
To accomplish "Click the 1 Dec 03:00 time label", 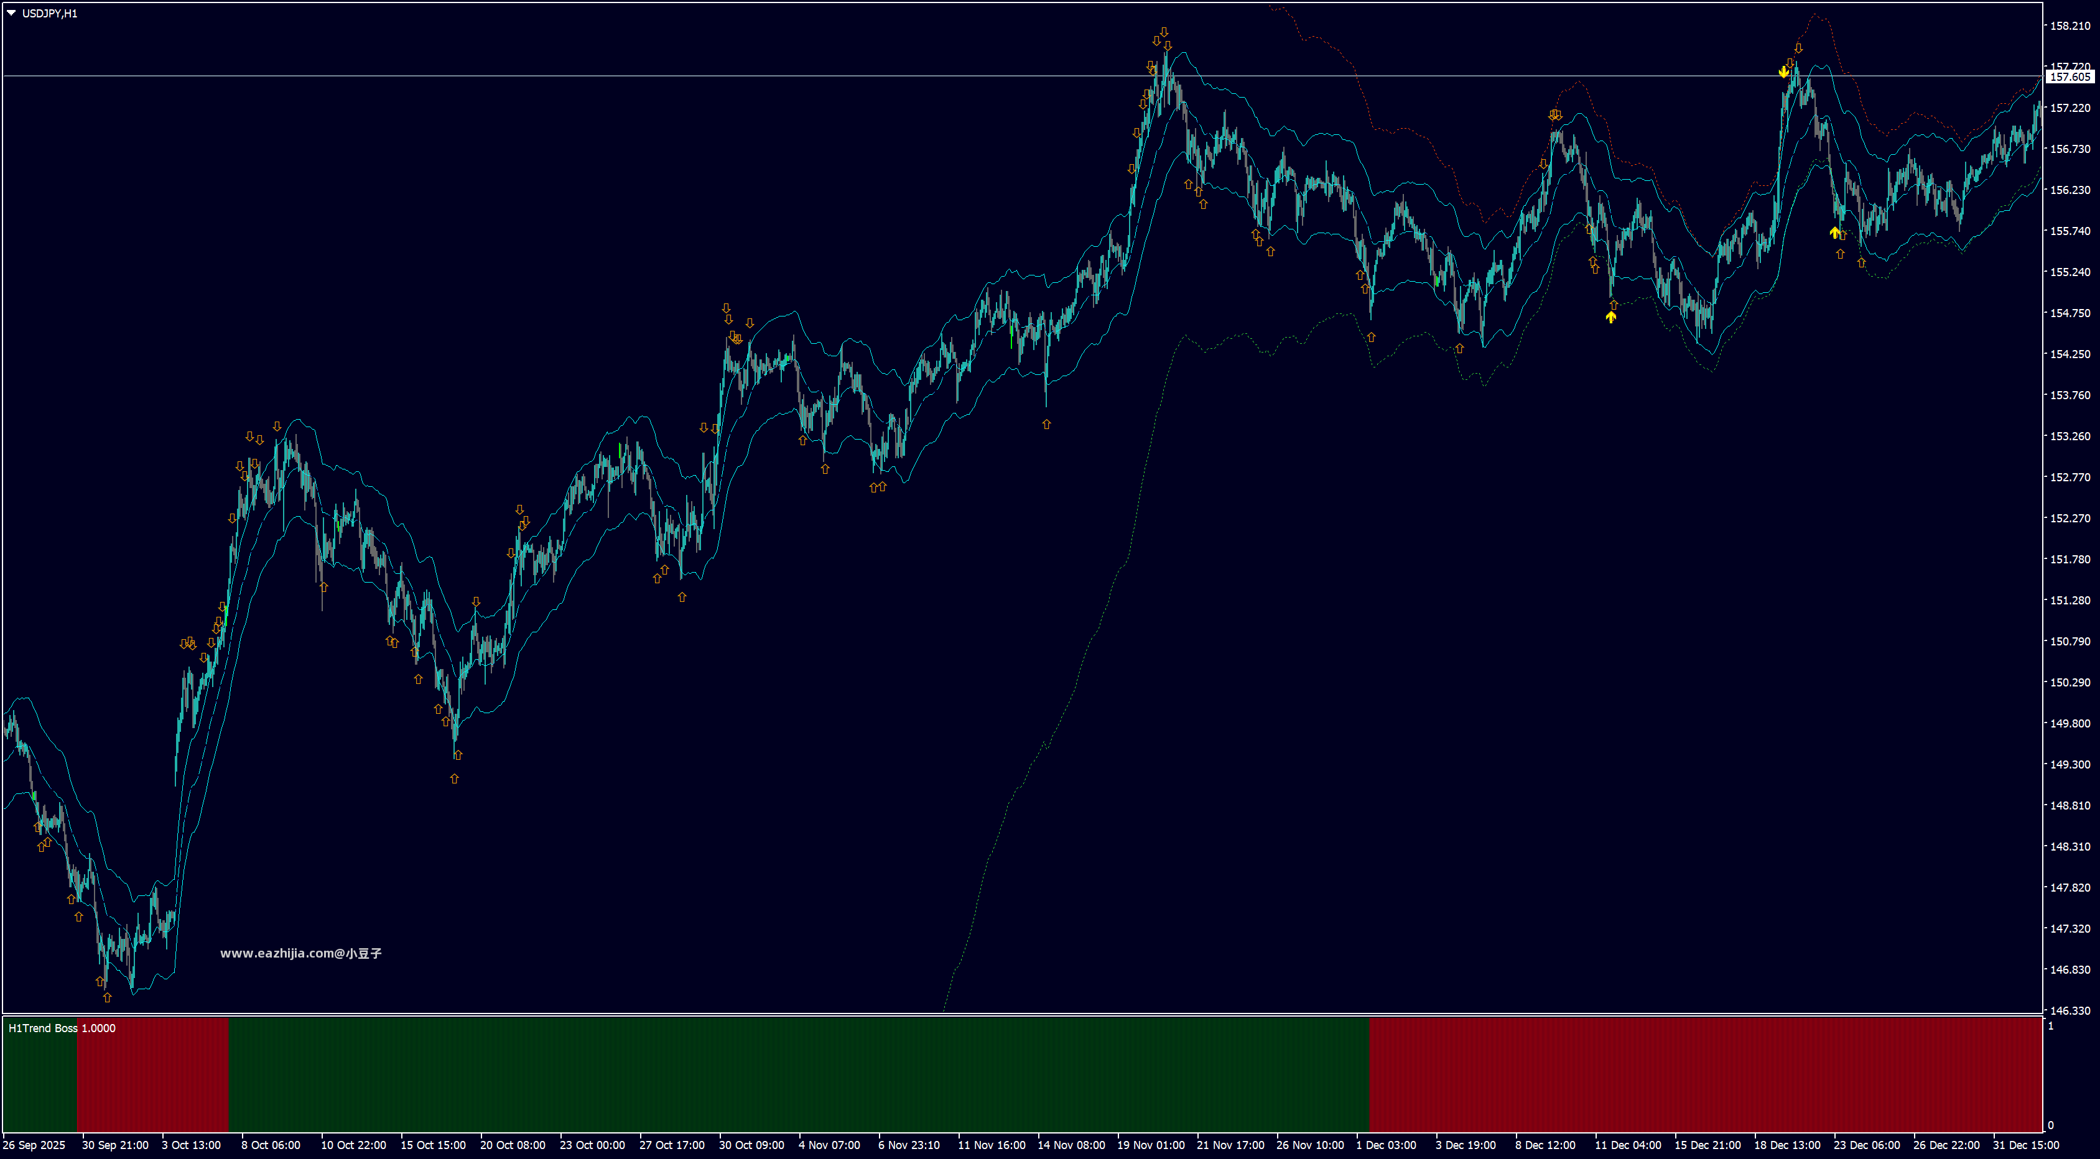I will (1387, 1145).
